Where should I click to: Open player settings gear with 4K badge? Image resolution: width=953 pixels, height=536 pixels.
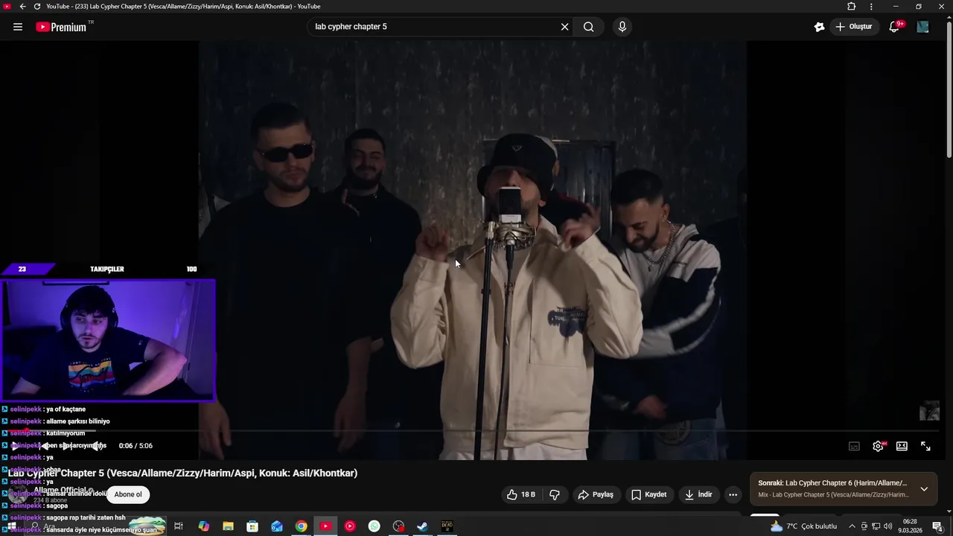point(879,446)
